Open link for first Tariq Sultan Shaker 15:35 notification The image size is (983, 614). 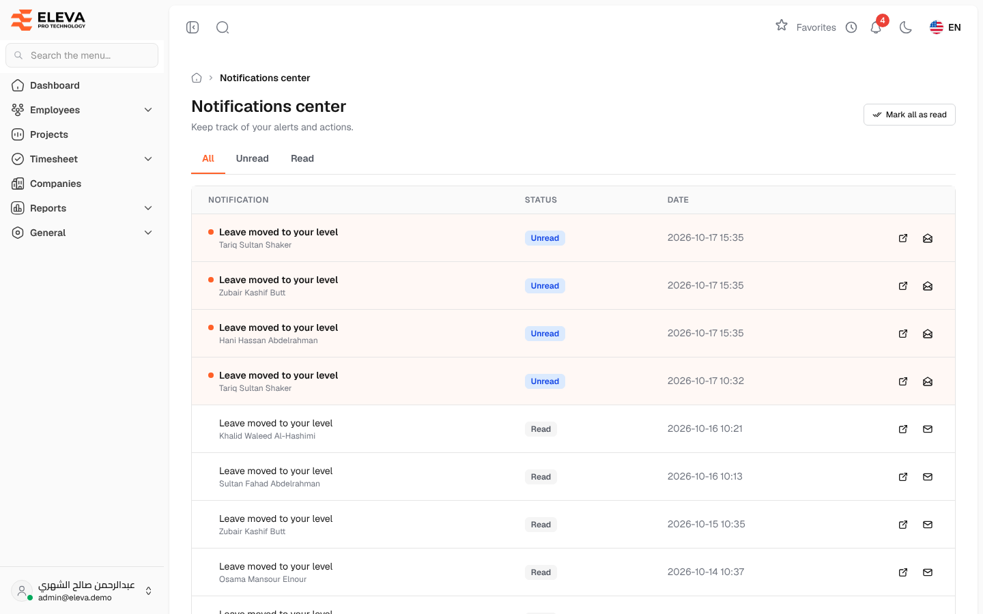(x=903, y=238)
